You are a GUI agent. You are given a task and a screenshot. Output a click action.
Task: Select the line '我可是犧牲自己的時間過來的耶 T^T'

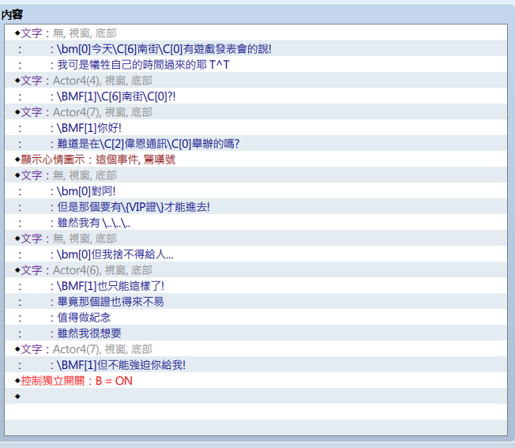pos(256,64)
